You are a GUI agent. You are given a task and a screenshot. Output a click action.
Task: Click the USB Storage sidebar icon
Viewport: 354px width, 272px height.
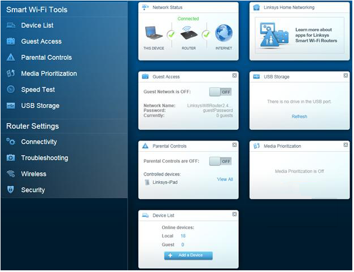[x=11, y=106]
